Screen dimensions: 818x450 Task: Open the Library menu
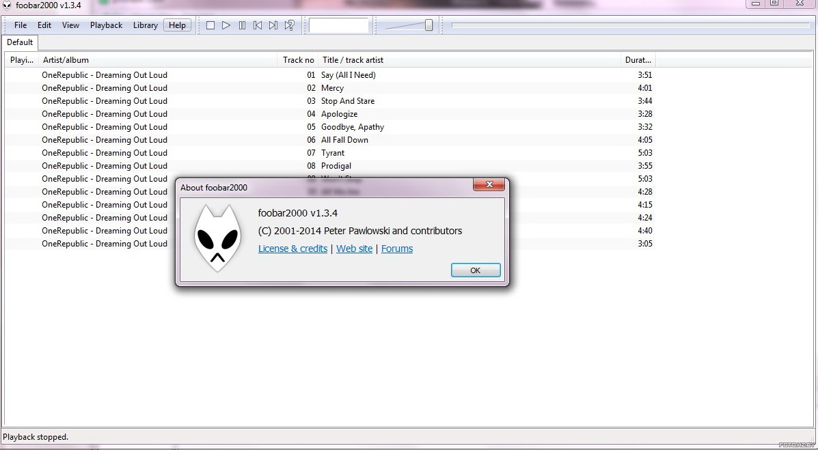(146, 25)
